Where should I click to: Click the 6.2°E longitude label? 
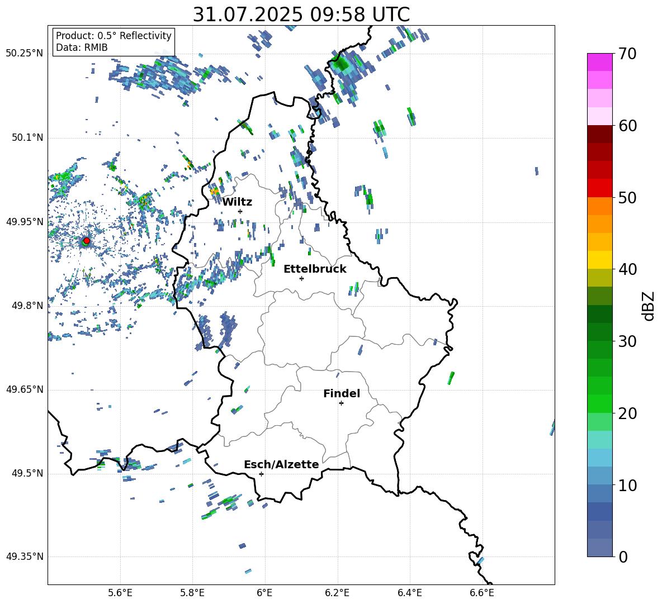pos(337,593)
